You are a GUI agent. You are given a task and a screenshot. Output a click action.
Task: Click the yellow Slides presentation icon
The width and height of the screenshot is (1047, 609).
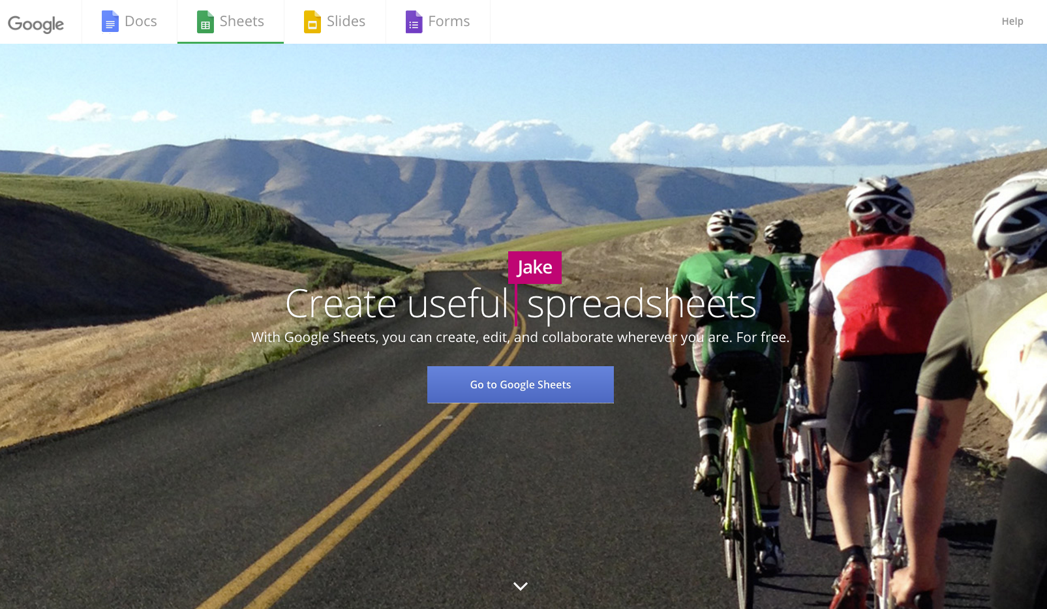pos(312,22)
